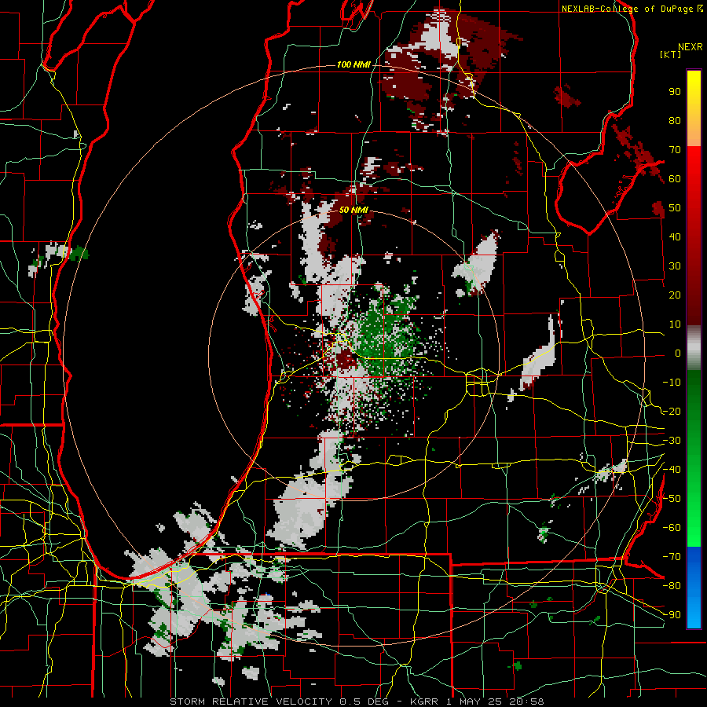Click the 100 NMI range ring label
Viewport: 707px width, 707px height.
pos(353,64)
